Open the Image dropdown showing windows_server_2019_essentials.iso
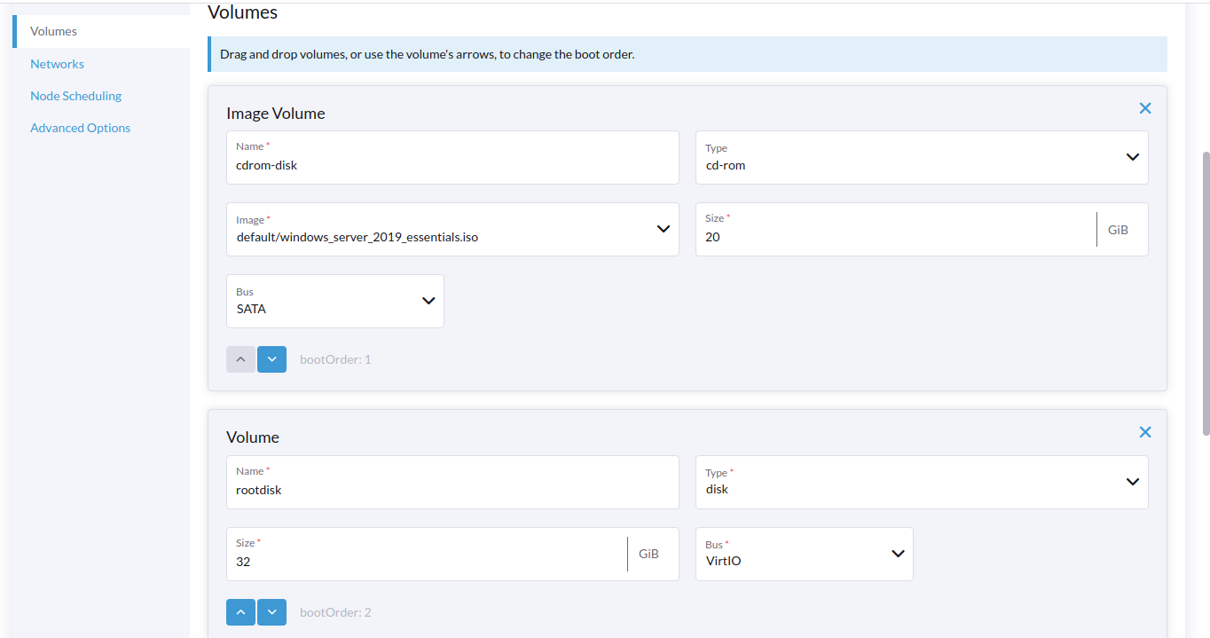Screen dimensions: 1210x638 (x=452, y=230)
